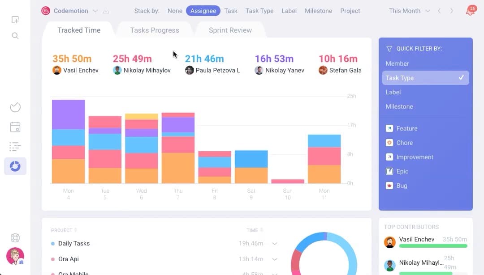Screen dimensions: 484x275
Task: Expand the Daily Tasks project row
Action: [275, 244]
